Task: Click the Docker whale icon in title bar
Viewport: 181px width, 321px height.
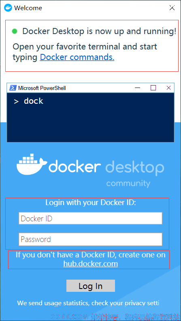Action: click(8, 8)
